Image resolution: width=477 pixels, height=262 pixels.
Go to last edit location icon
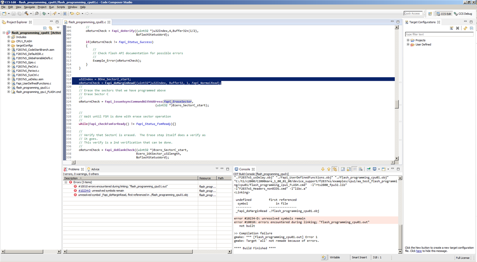(x=72, y=14)
